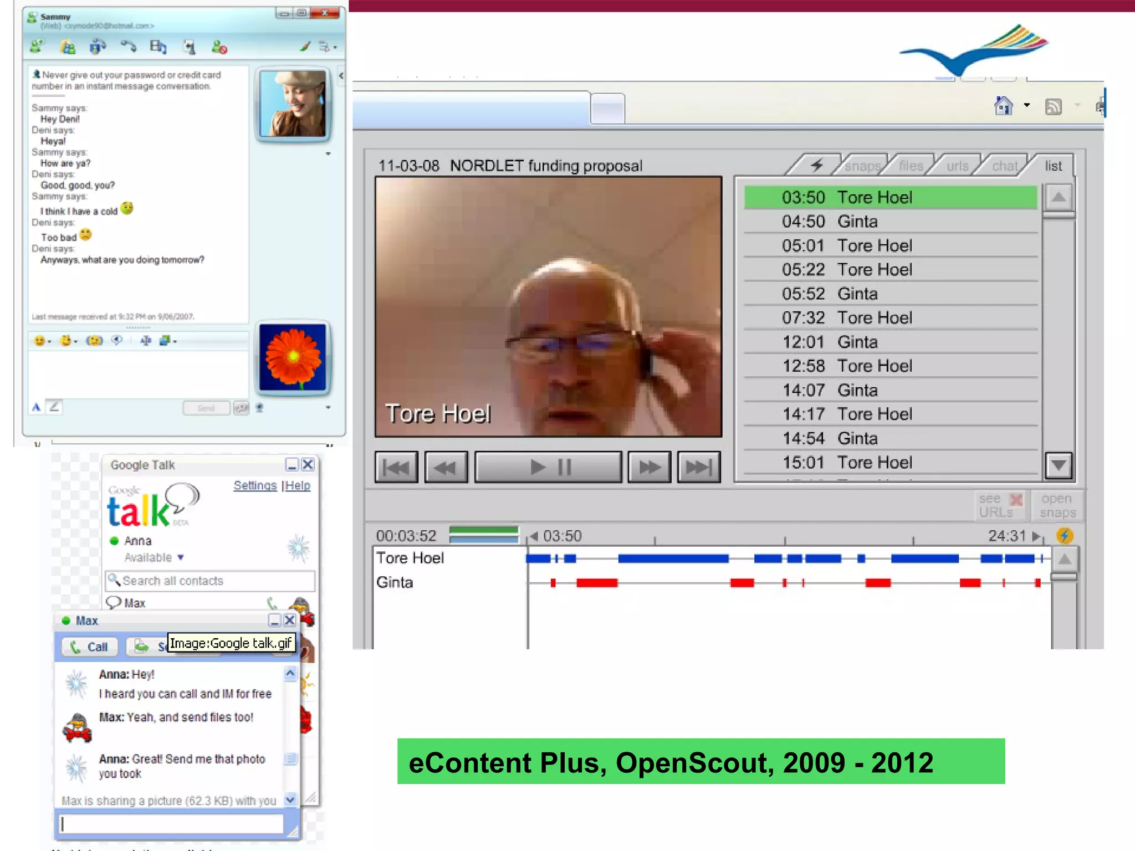Screen dimensions: 1135x851
Task: Send a nudge in Sammy chat
Action: [x=94, y=341]
